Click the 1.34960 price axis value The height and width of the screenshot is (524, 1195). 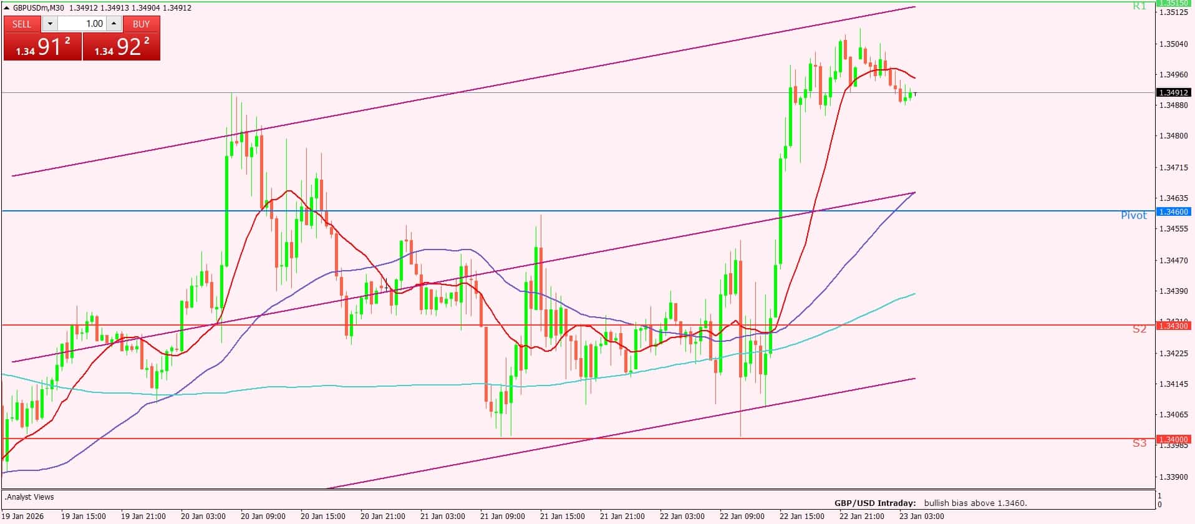(1173, 75)
